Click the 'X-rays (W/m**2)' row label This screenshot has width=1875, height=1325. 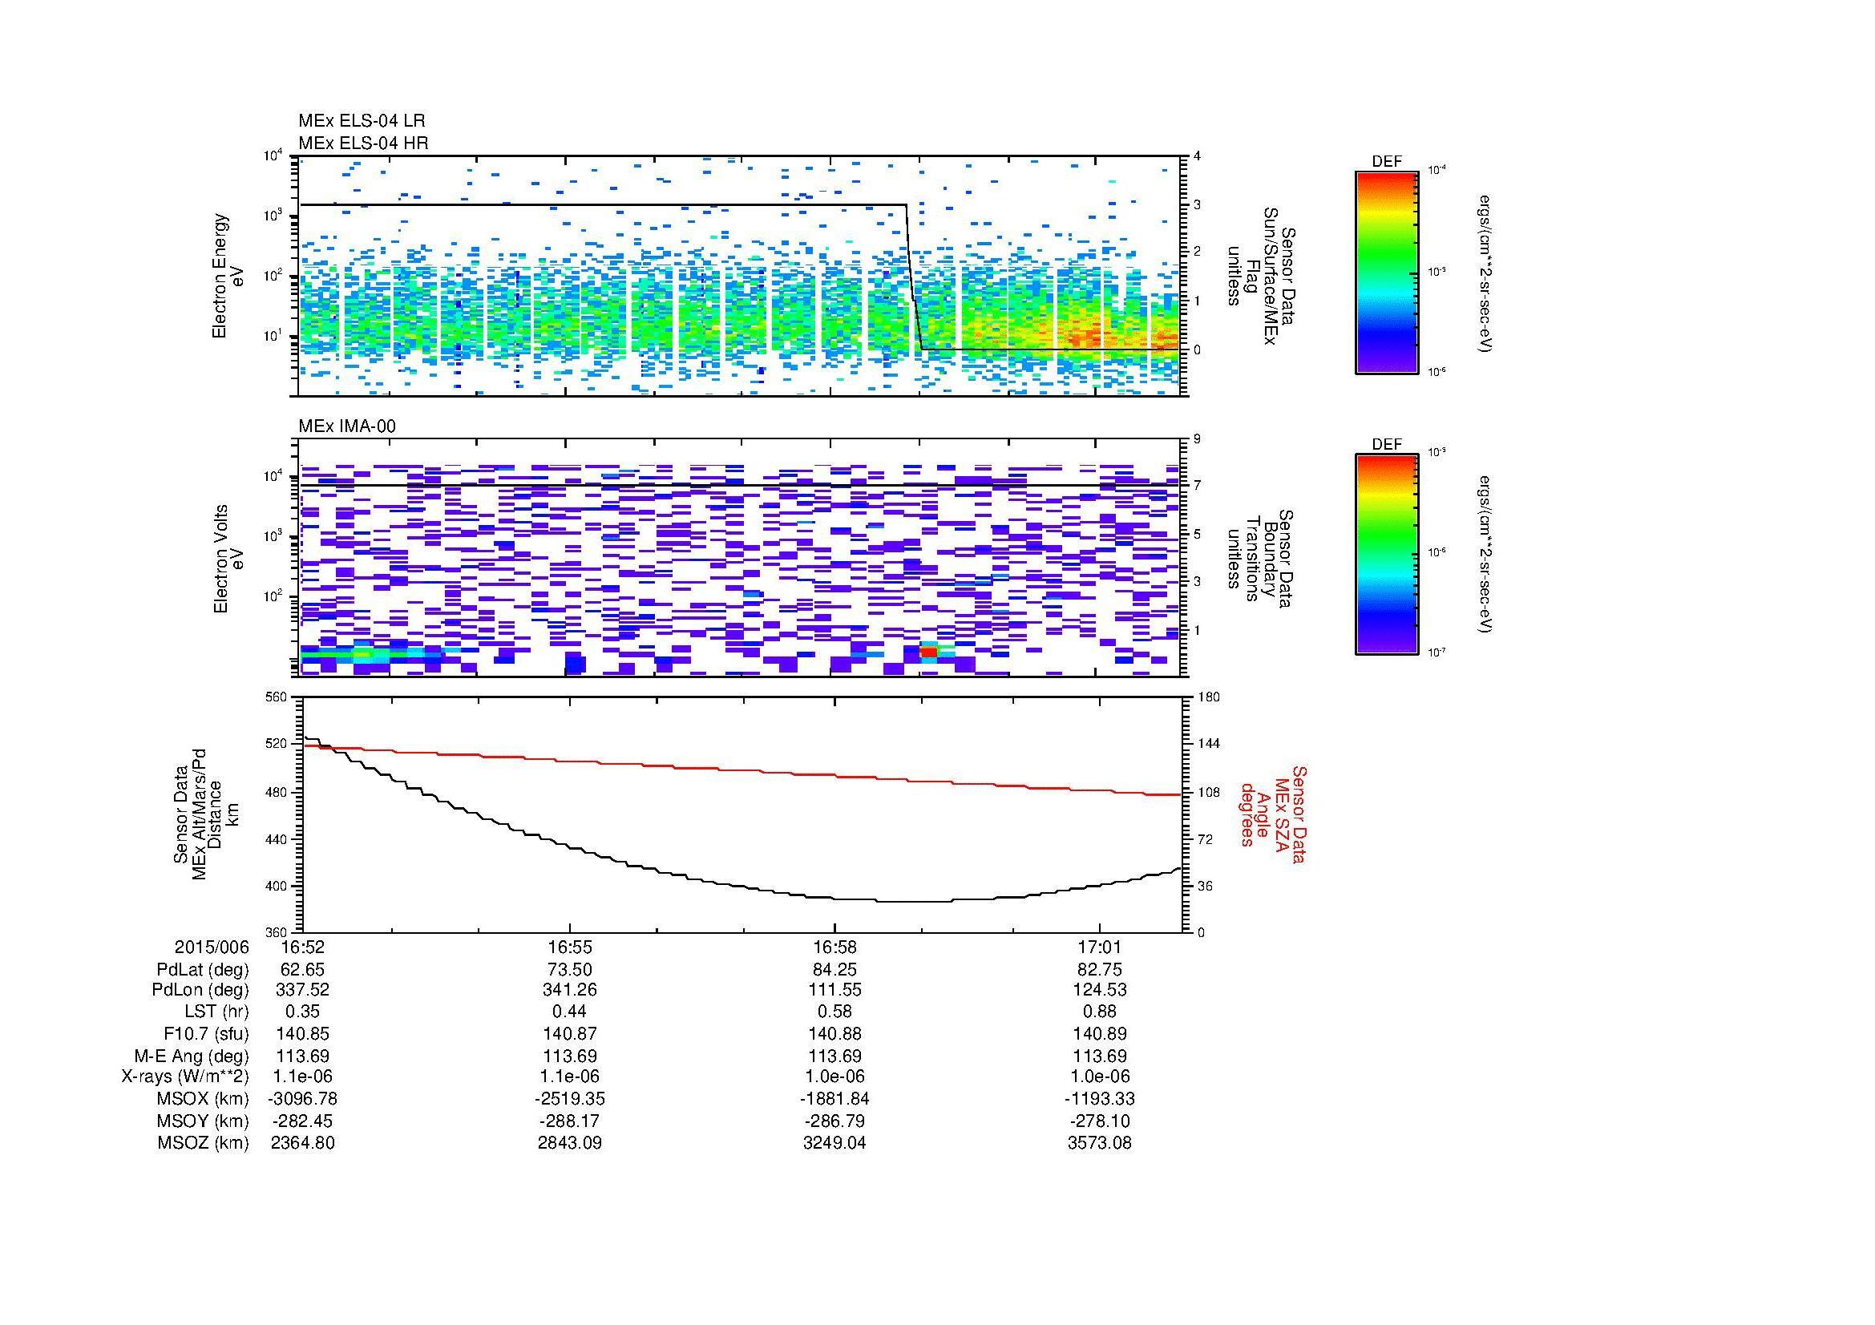[x=185, y=1077]
